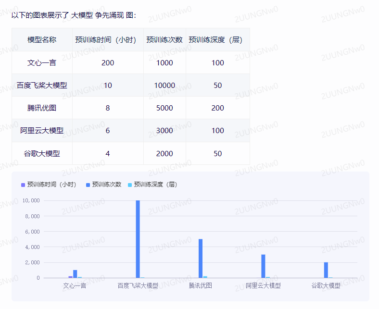Click the blue 预训练次数 bar for 腾讯优图

click(x=201, y=258)
